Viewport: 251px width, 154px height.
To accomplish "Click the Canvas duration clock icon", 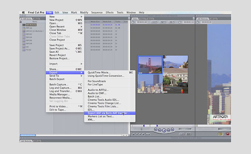I will [x=198, y=22].
